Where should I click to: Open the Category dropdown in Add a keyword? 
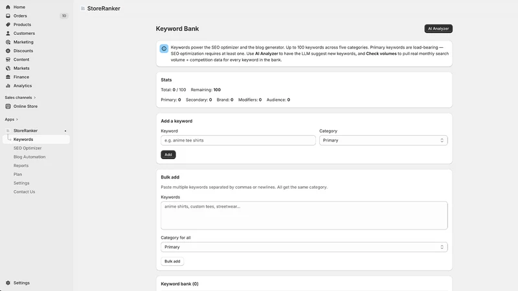(383, 140)
